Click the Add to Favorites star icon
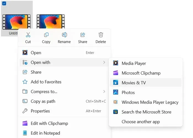This screenshot has width=193, height=138. tap(25, 82)
